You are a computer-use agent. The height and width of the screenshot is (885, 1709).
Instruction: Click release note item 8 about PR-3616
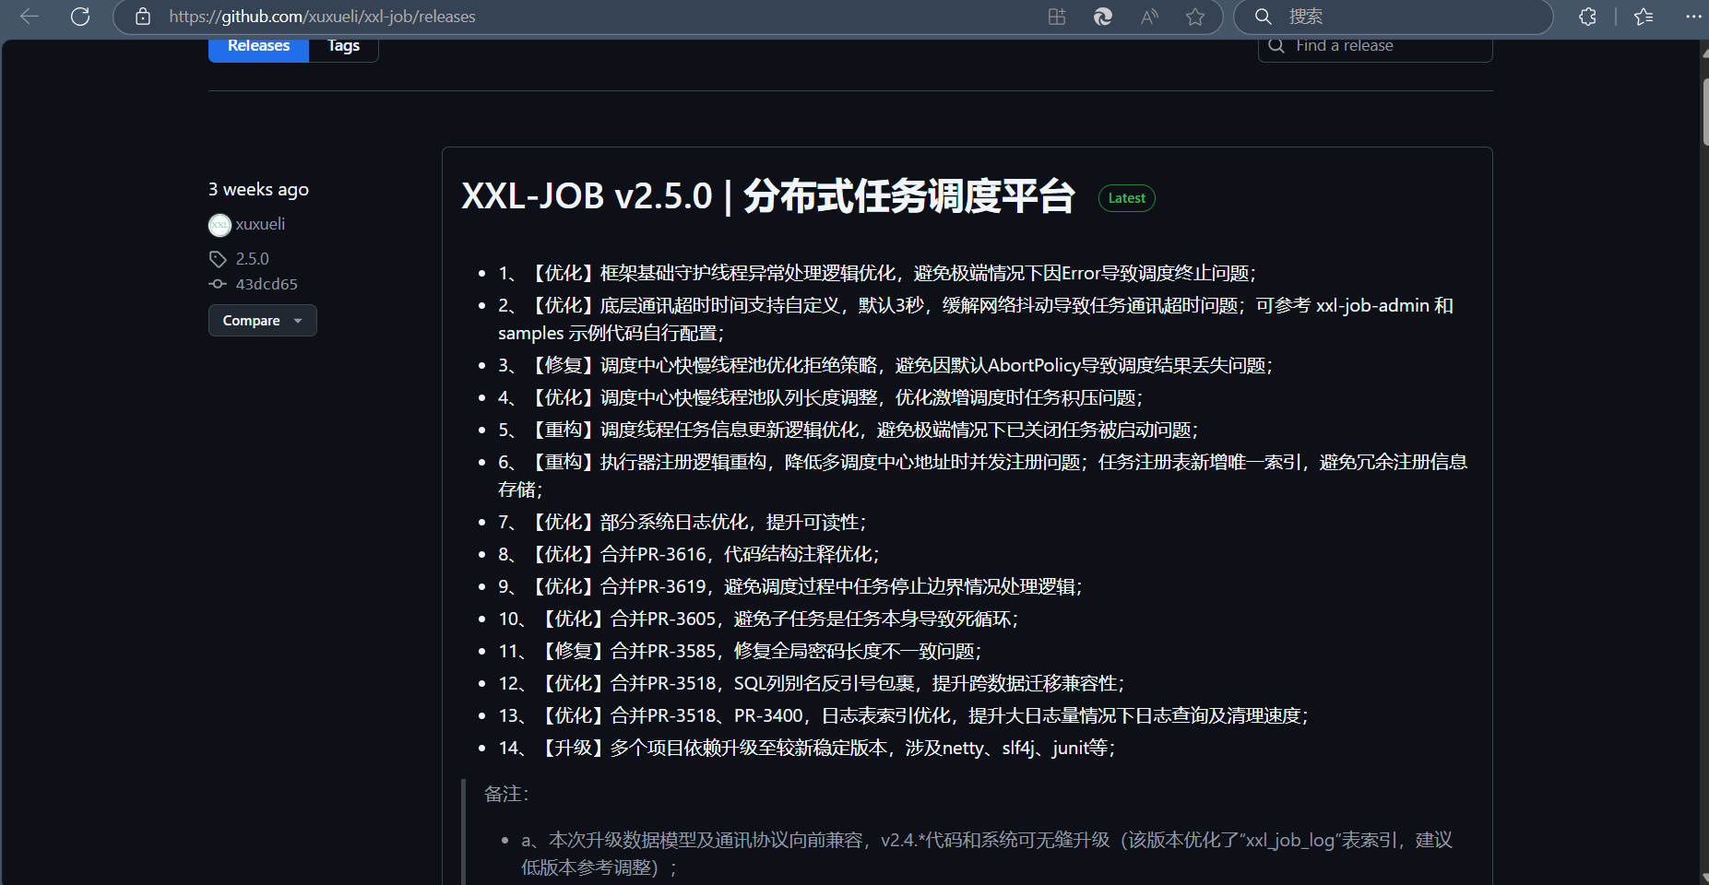click(689, 554)
